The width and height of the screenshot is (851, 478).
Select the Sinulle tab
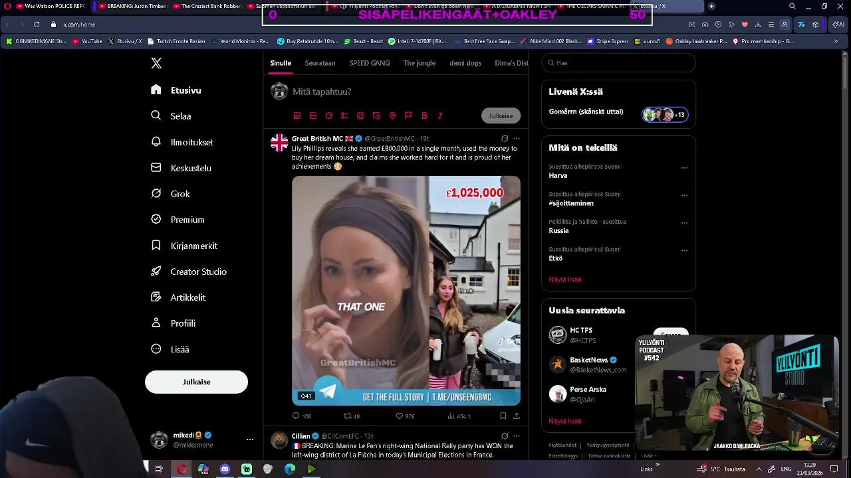coord(281,63)
